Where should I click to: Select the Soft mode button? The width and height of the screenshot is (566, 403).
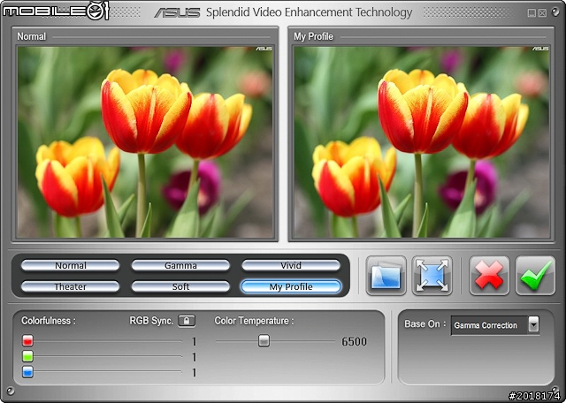[x=180, y=286]
